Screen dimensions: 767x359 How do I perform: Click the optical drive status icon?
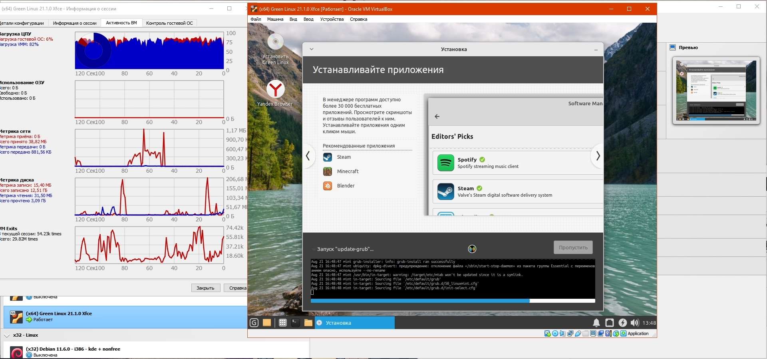pyautogui.click(x=555, y=333)
